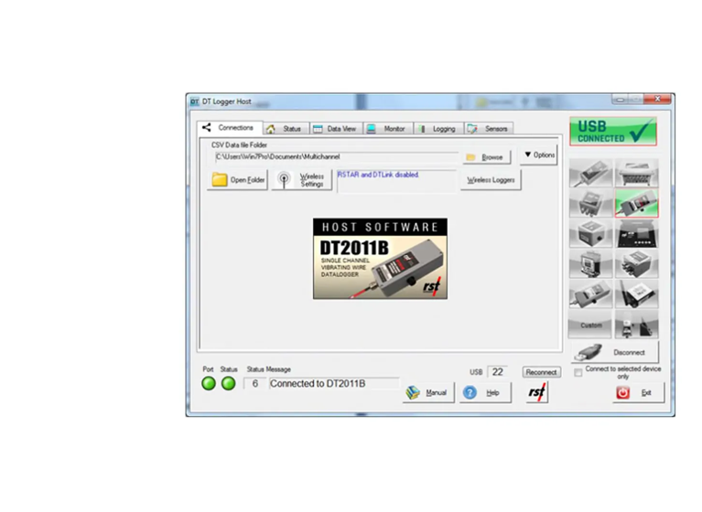Click the computer icon on Monitor tab

[372, 129]
